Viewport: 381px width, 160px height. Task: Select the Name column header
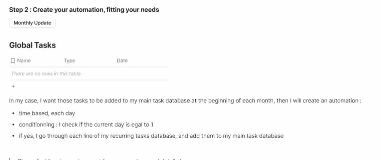24,61
